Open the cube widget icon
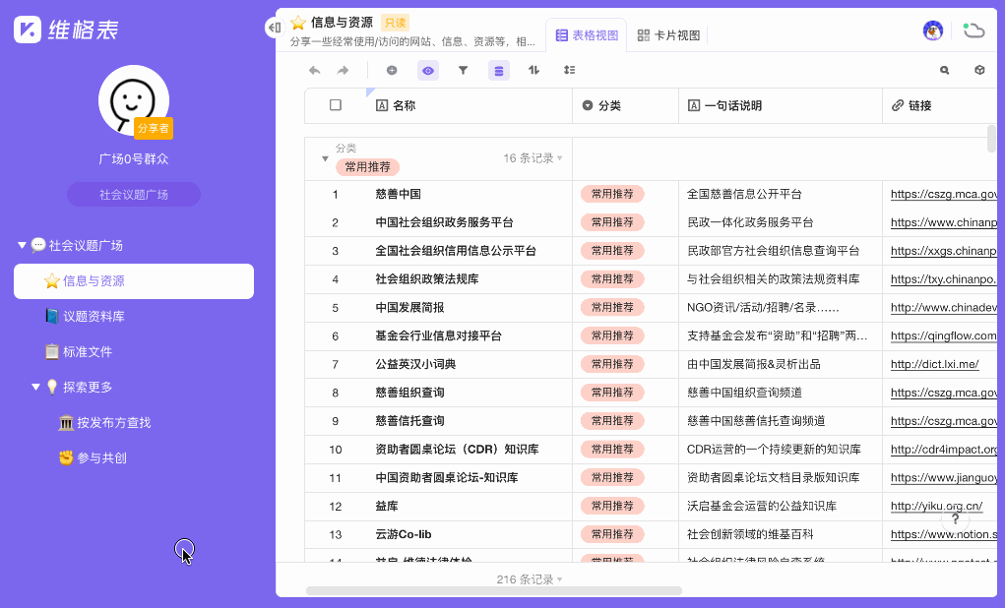The image size is (1005, 608). pos(979,71)
